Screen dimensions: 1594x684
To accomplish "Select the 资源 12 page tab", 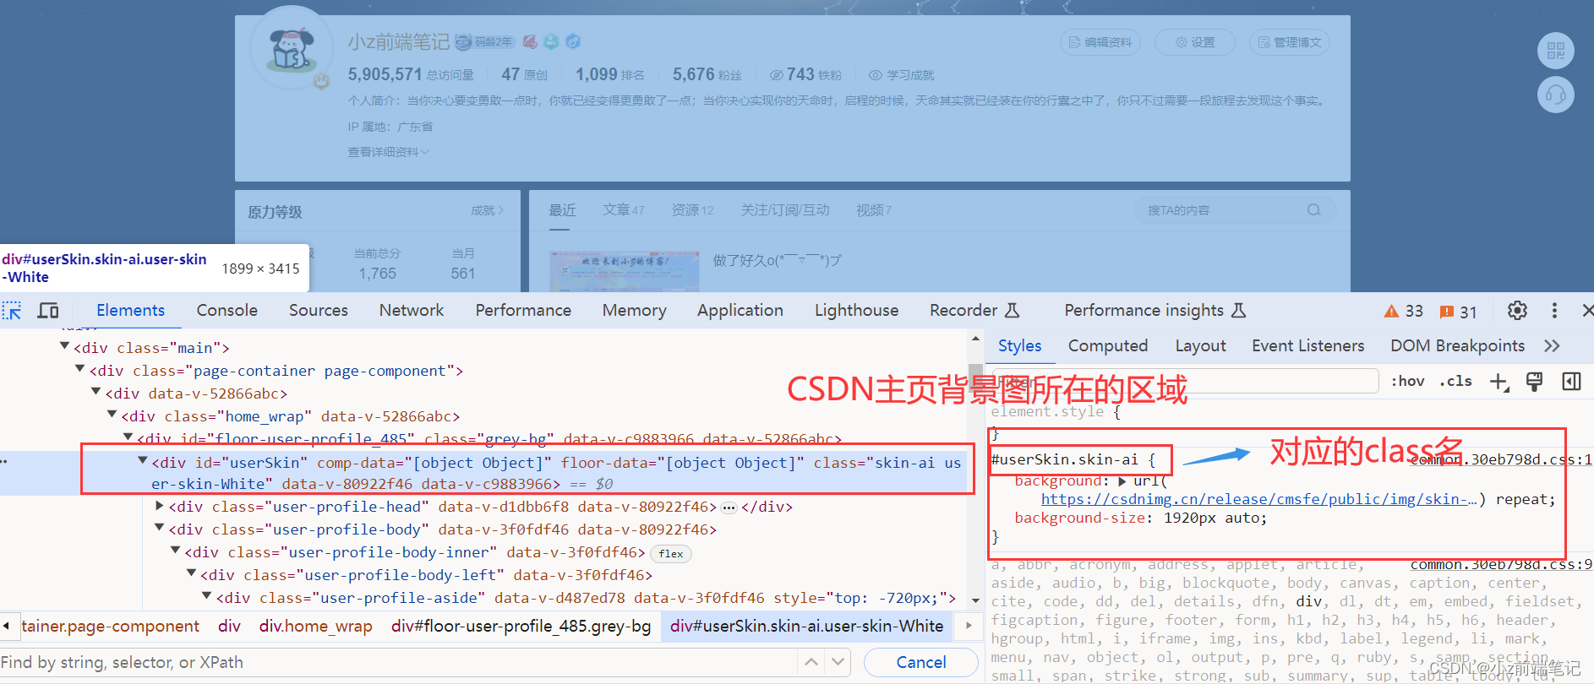I will [x=692, y=210].
